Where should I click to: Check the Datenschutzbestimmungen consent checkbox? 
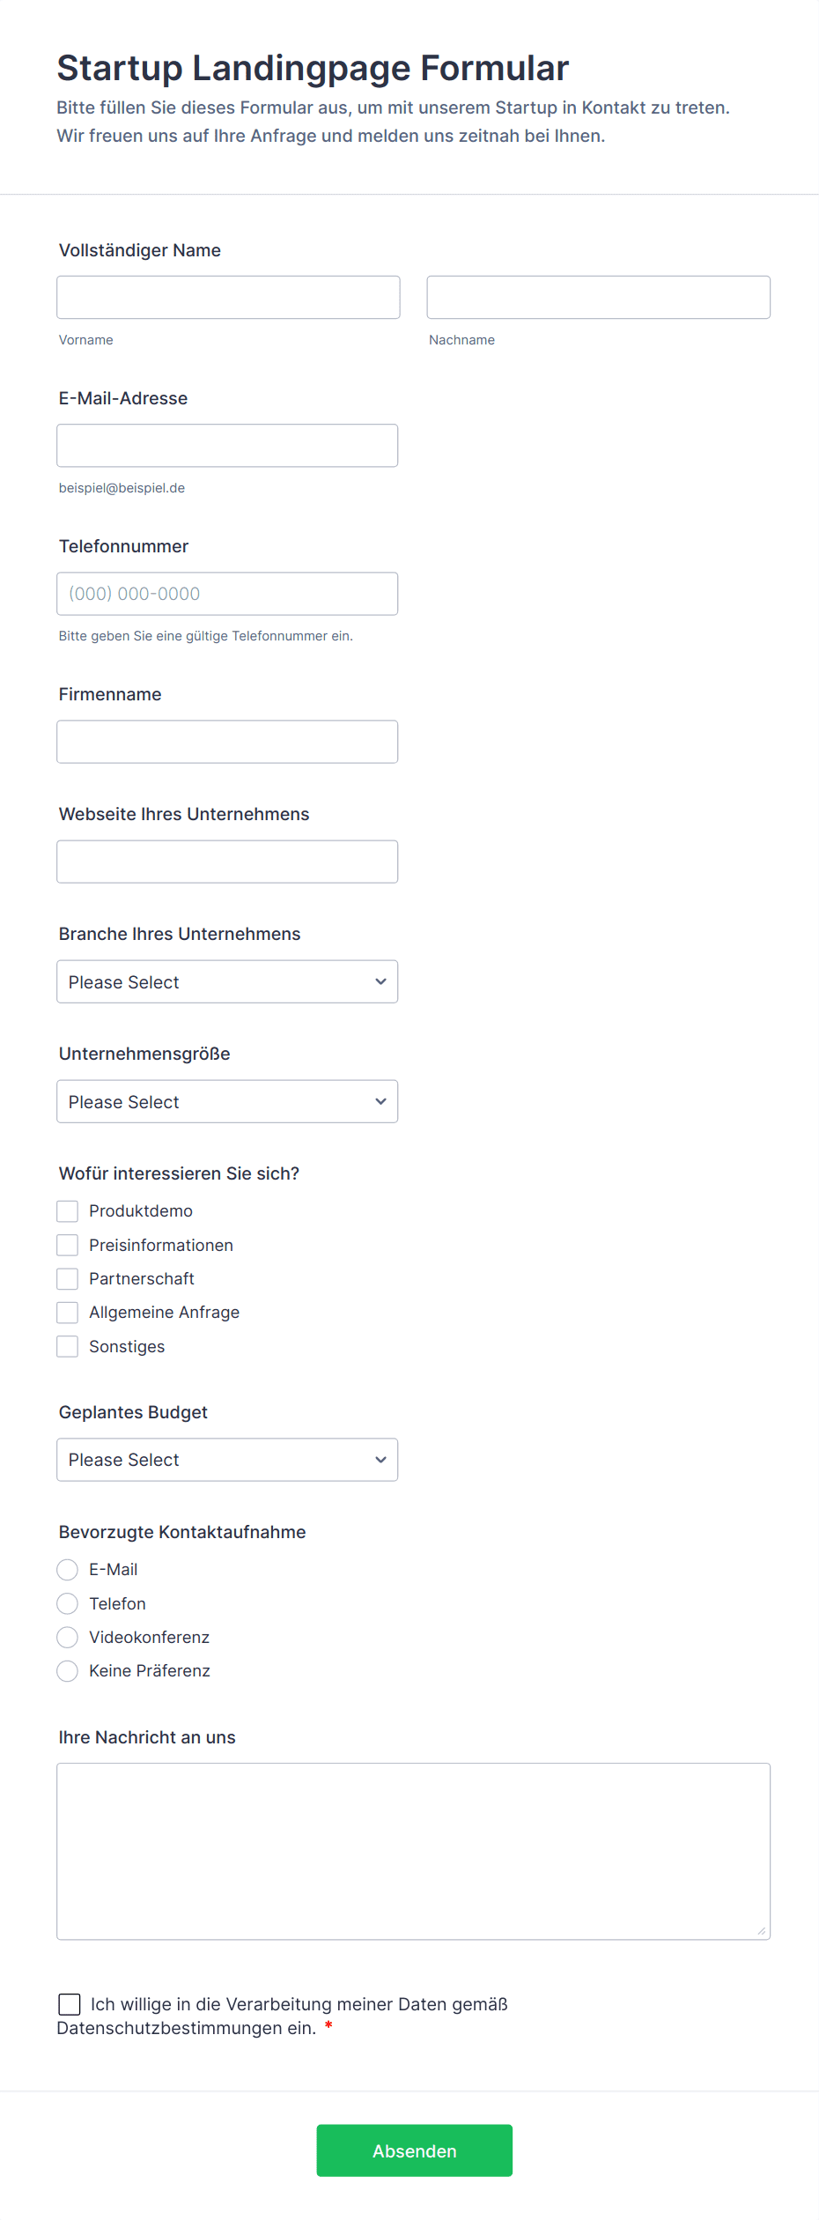70,2005
